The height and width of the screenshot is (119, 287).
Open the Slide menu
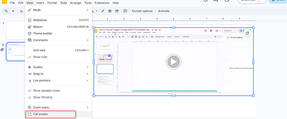(64, 3)
